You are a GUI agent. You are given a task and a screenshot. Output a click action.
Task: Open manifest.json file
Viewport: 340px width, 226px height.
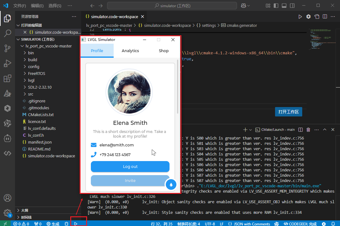(x=40, y=142)
